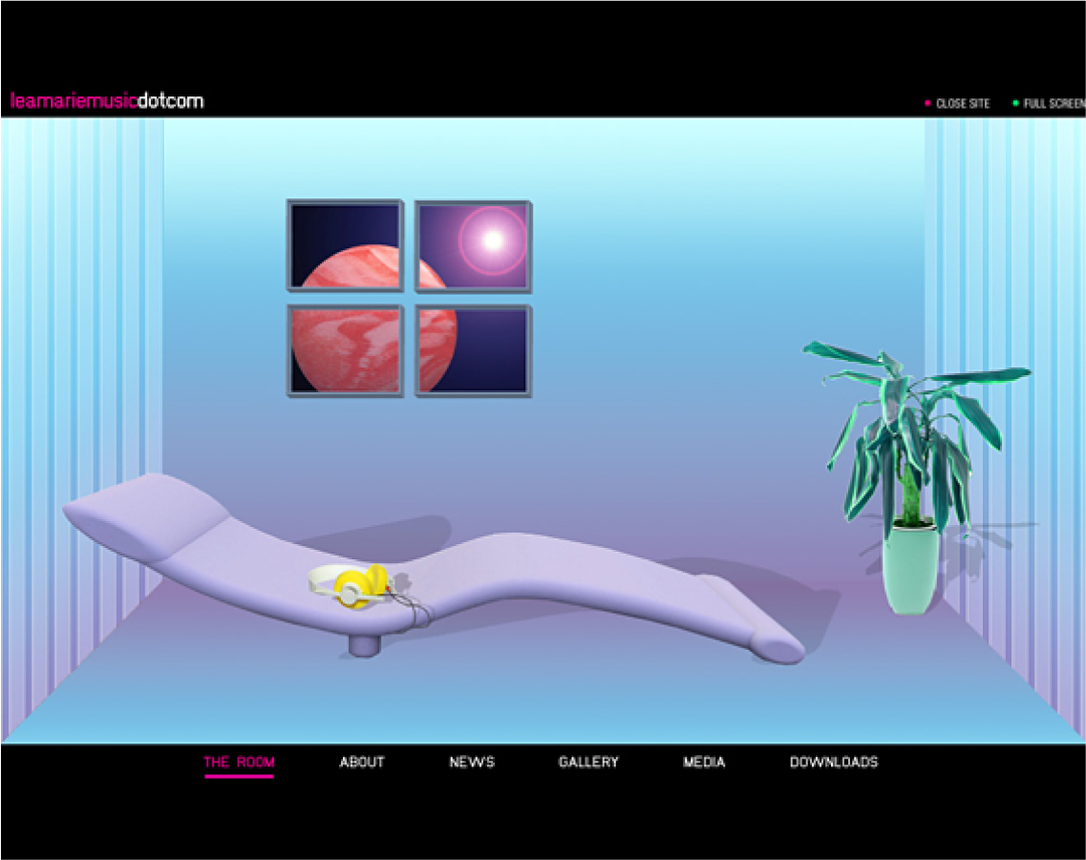Click the green dot beside Full Screen

pyautogui.click(x=1015, y=103)
